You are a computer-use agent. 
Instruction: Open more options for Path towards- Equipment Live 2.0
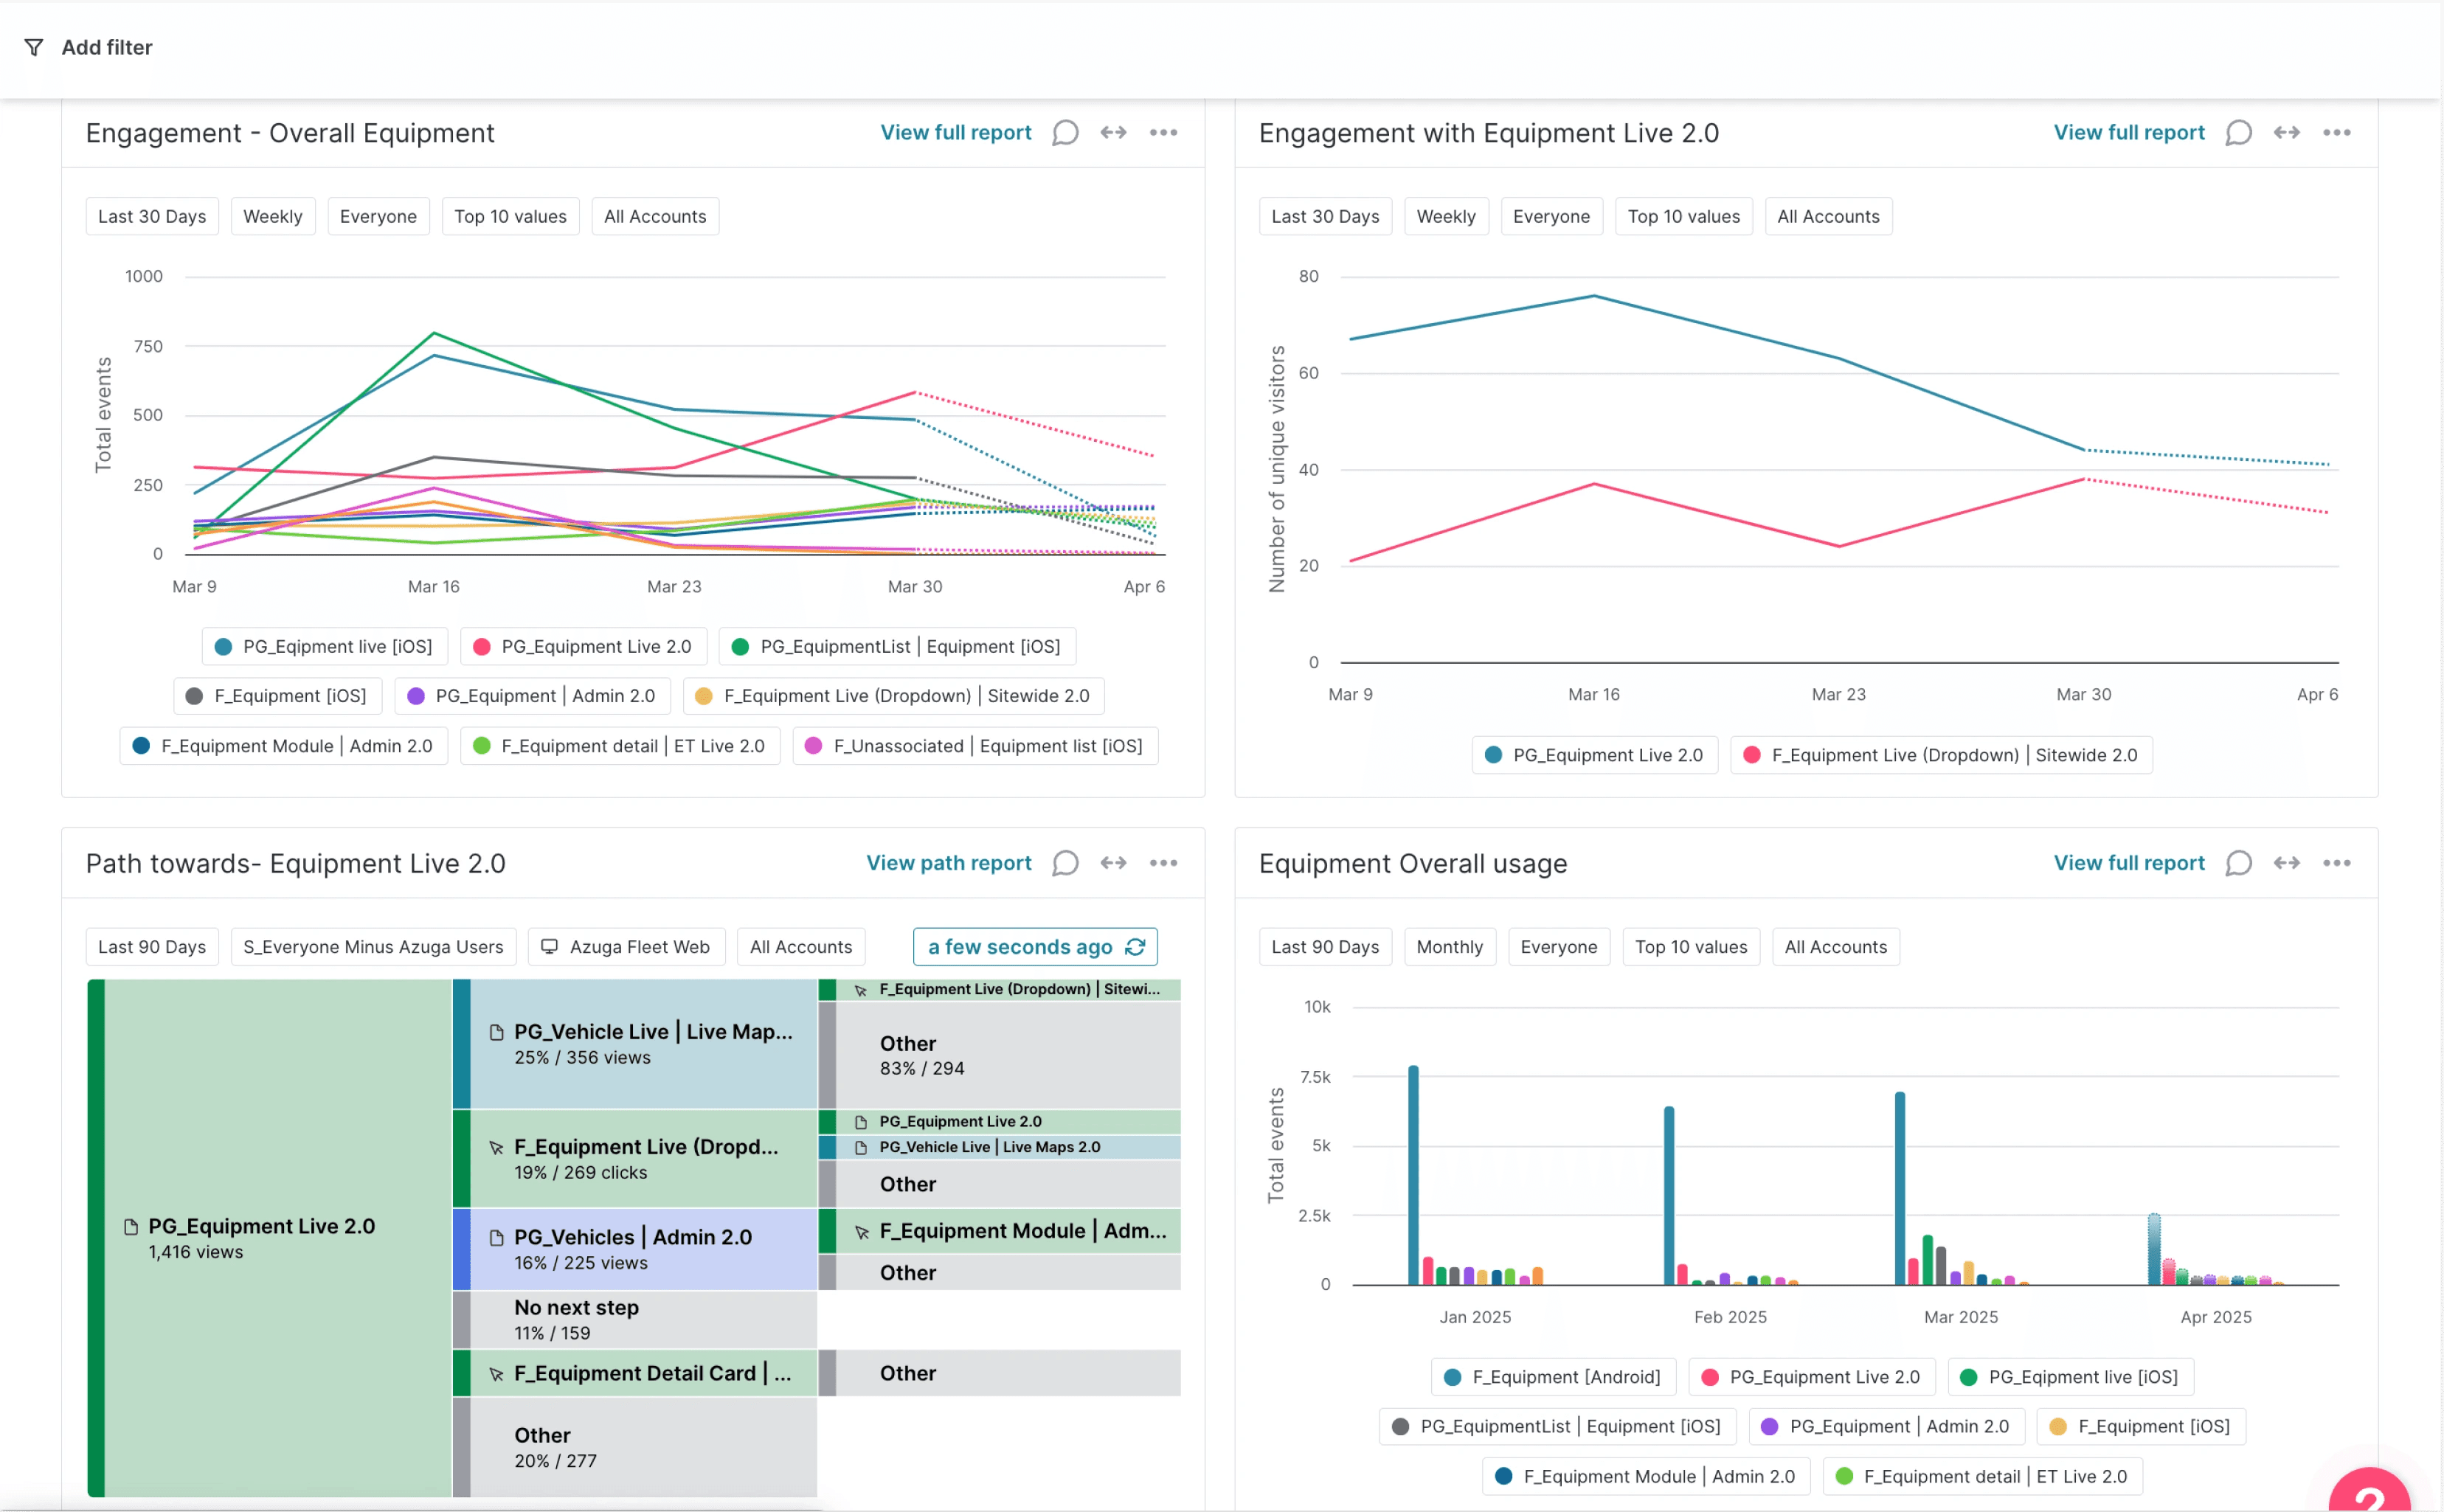coord(1163,863)
